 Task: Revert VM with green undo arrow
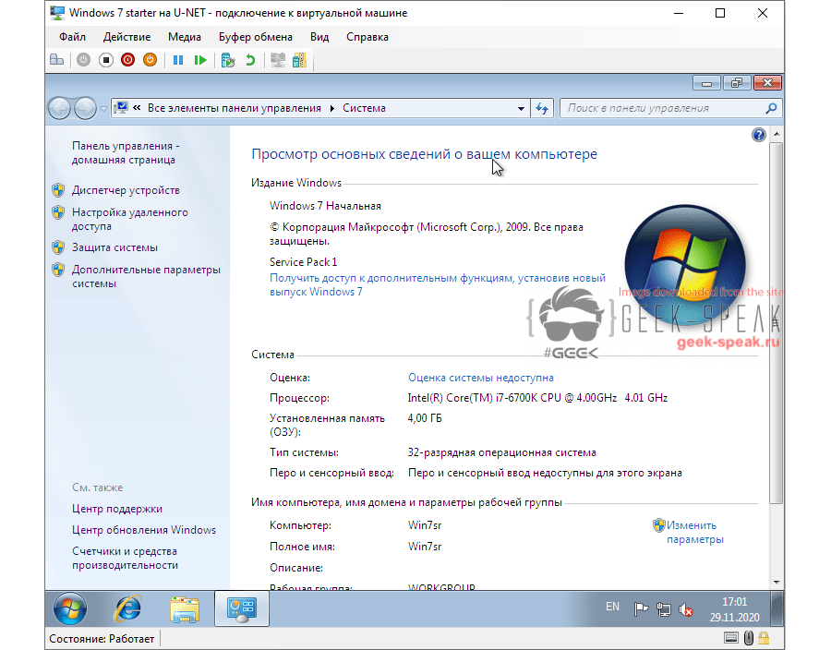[250, 60]
